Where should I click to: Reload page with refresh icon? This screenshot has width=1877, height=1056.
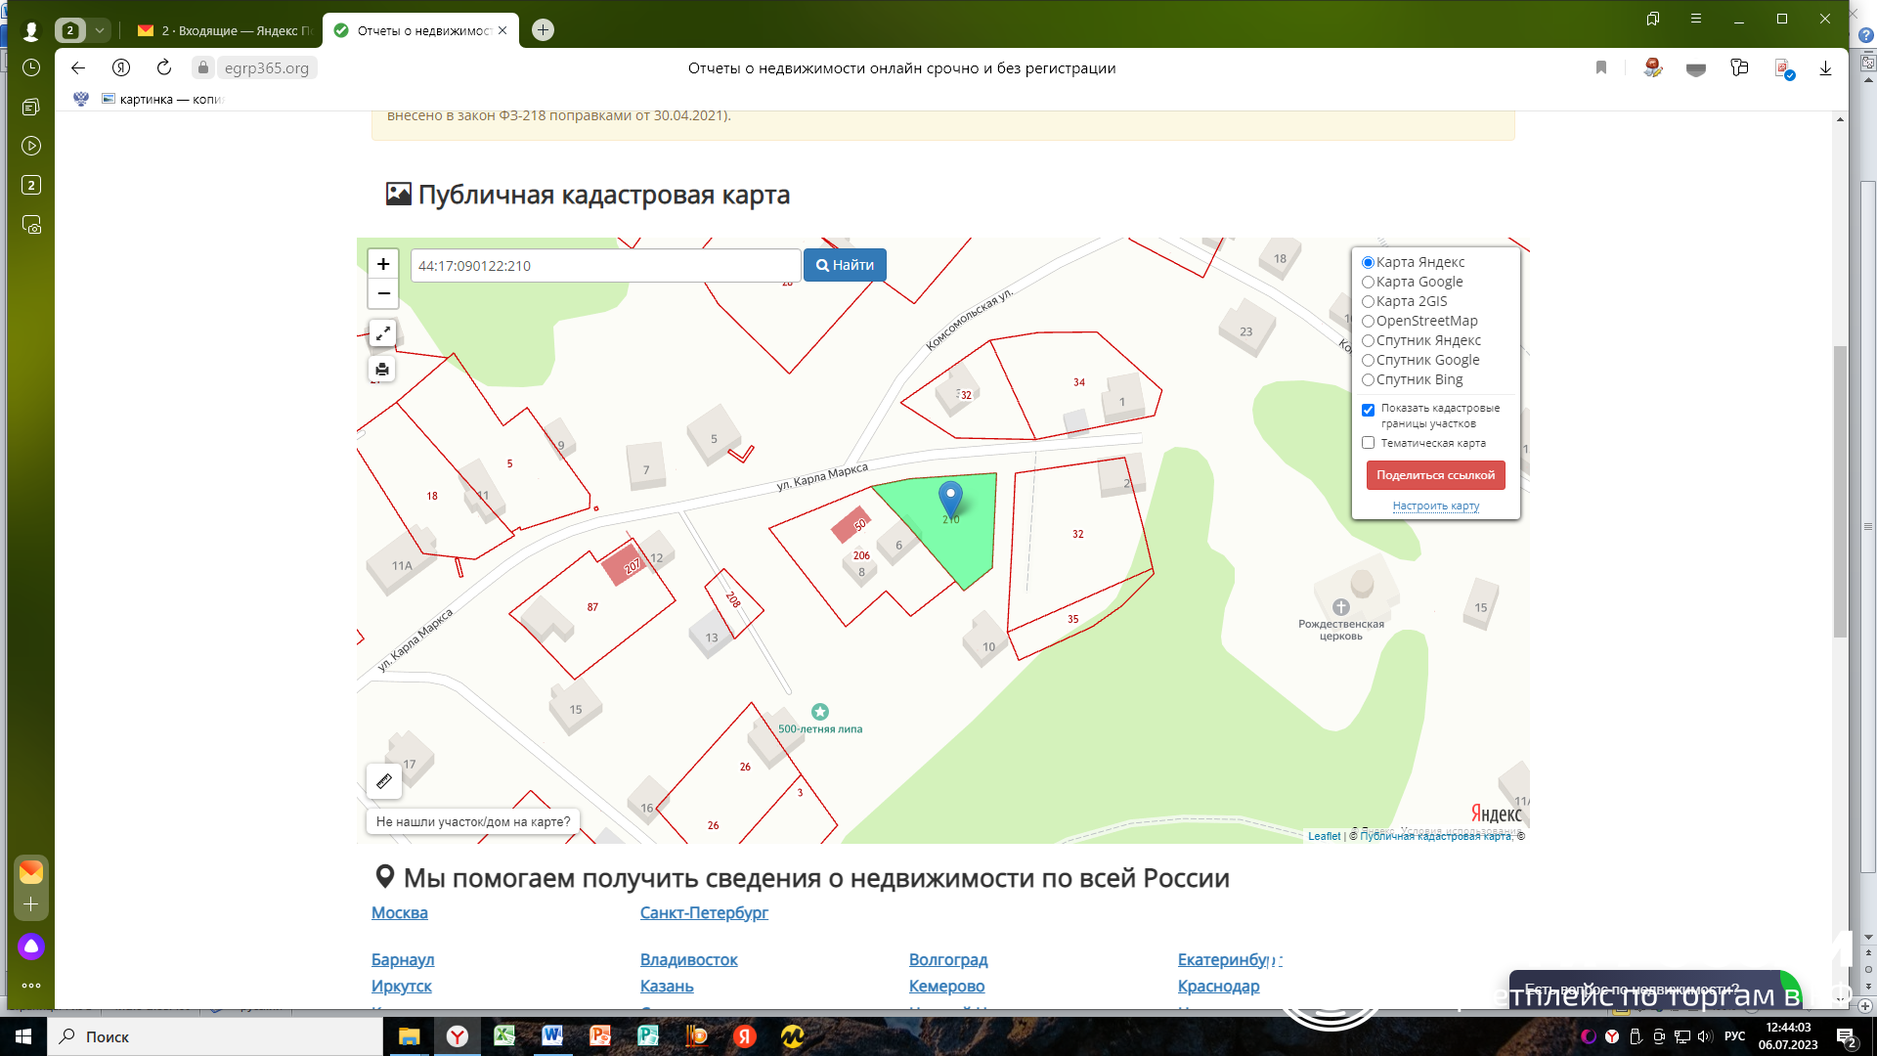164,67
